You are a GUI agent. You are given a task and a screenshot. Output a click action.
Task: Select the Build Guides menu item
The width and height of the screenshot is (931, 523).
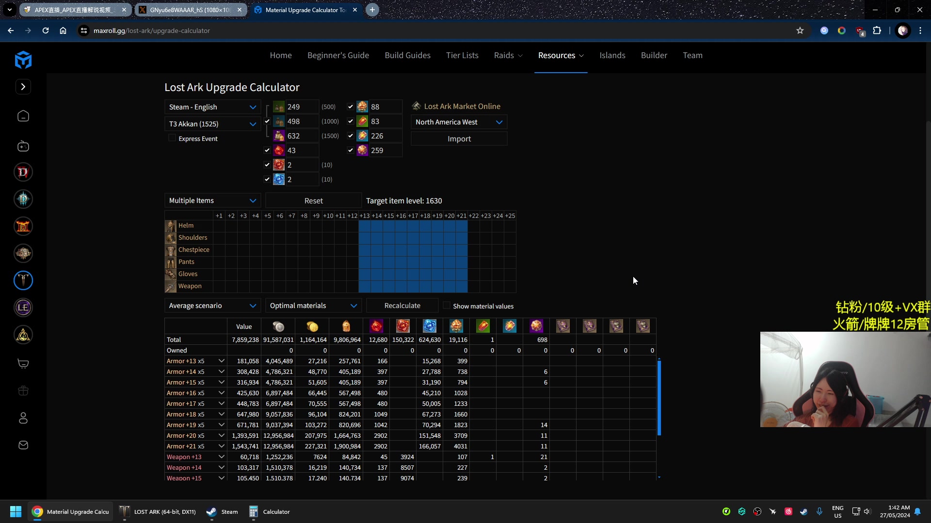[408, 55]
